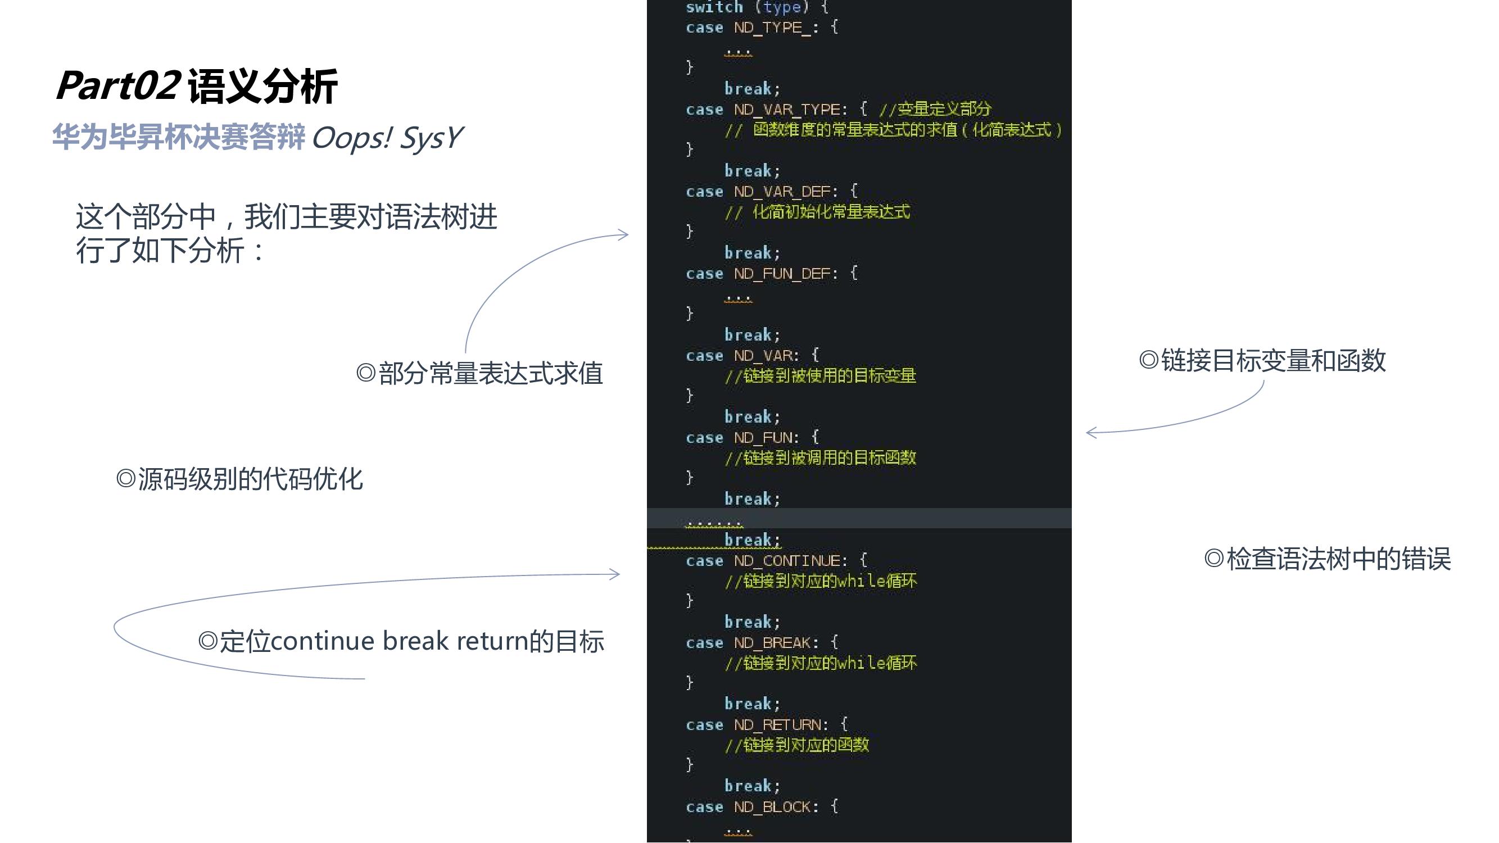Click code line case ND_VAR_TYPE
This screenshot has height=843, width=1499.
(x=774, y=110)
